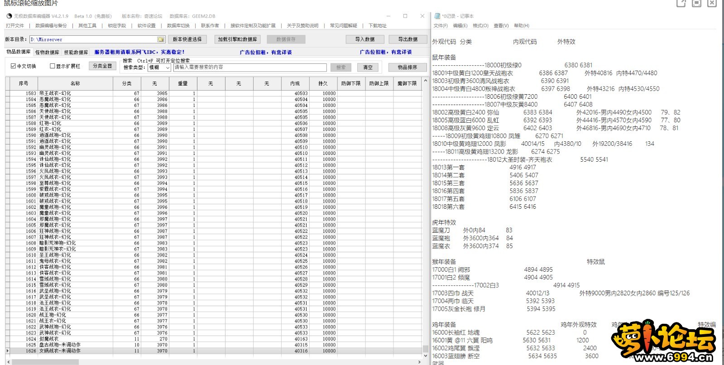Click the table's vertical scrollbar down arrow
724x365 pixels.
pyautogui.click(x=425, y=356)
